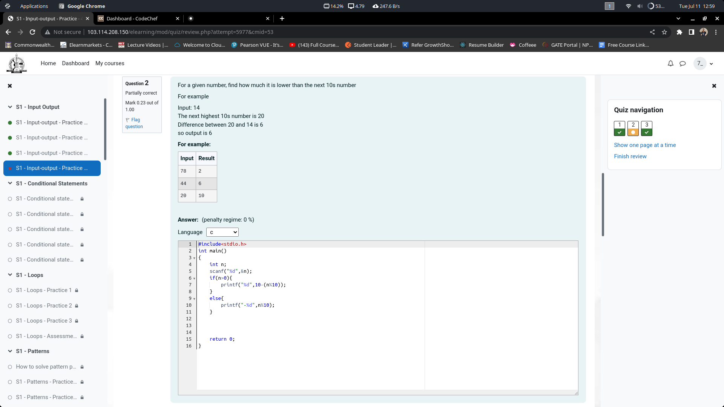Click the bookmark star icon in address bar
The width and height of the screenshot is (724, 407).
(x=664, y=32)
